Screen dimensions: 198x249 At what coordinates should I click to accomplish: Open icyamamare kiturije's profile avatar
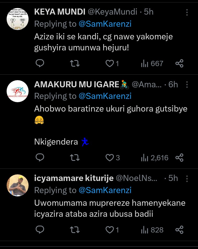(18, 185)
